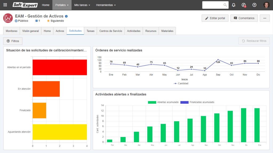Screen dimensions: 273x153
Task: Toggle Siguiendo star follow status
Action: coord(55,21)
